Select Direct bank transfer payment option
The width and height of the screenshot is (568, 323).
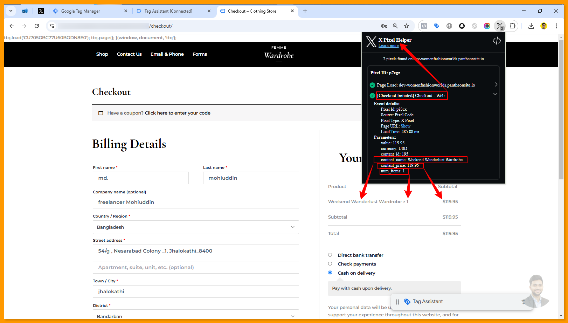(330, 255)
